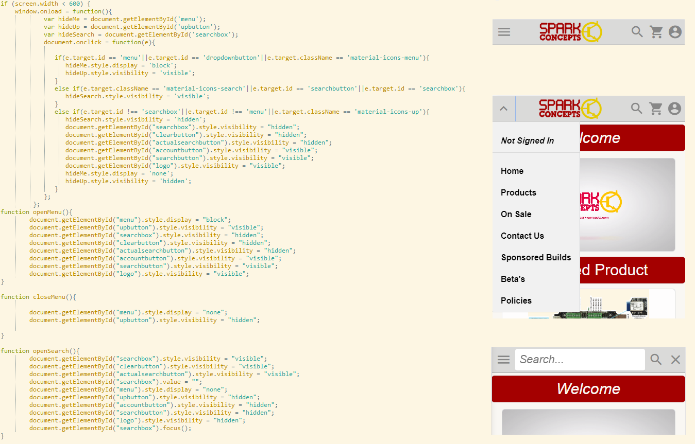Open the hamburger menu in the top mockup
The height and width of the screenshot is (444, 695).
(504, 32)
